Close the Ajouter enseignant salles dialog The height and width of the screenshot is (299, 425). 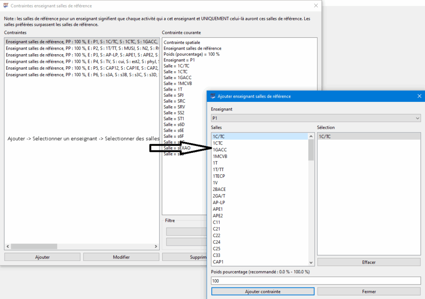point(419,96)
